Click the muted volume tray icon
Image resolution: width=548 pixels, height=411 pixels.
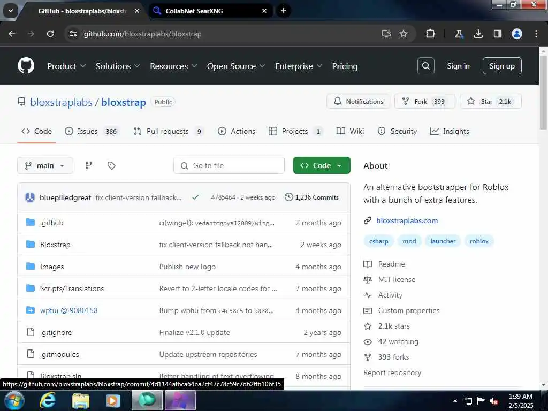[494, 401]
